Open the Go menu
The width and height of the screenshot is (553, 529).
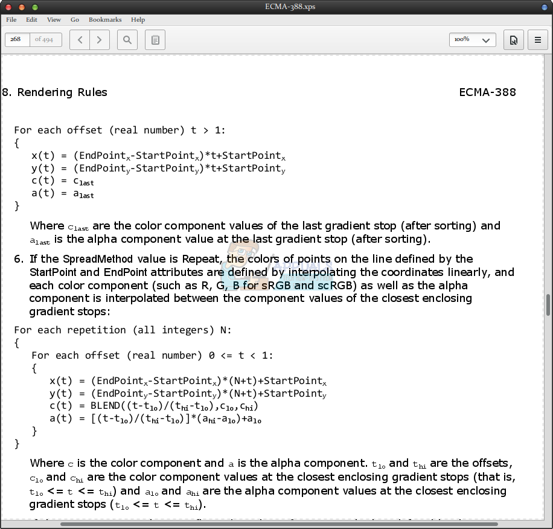(75, 20)
